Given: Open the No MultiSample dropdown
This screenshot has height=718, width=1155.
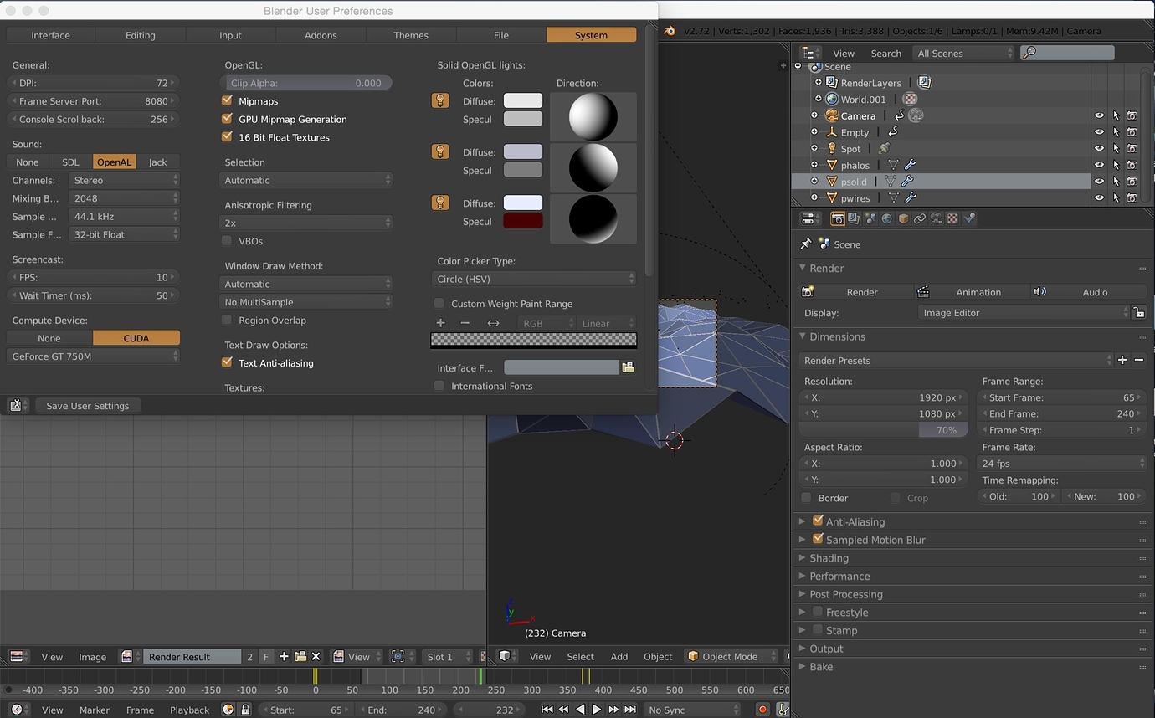Looking at the screenshot, I should [305, 302].
